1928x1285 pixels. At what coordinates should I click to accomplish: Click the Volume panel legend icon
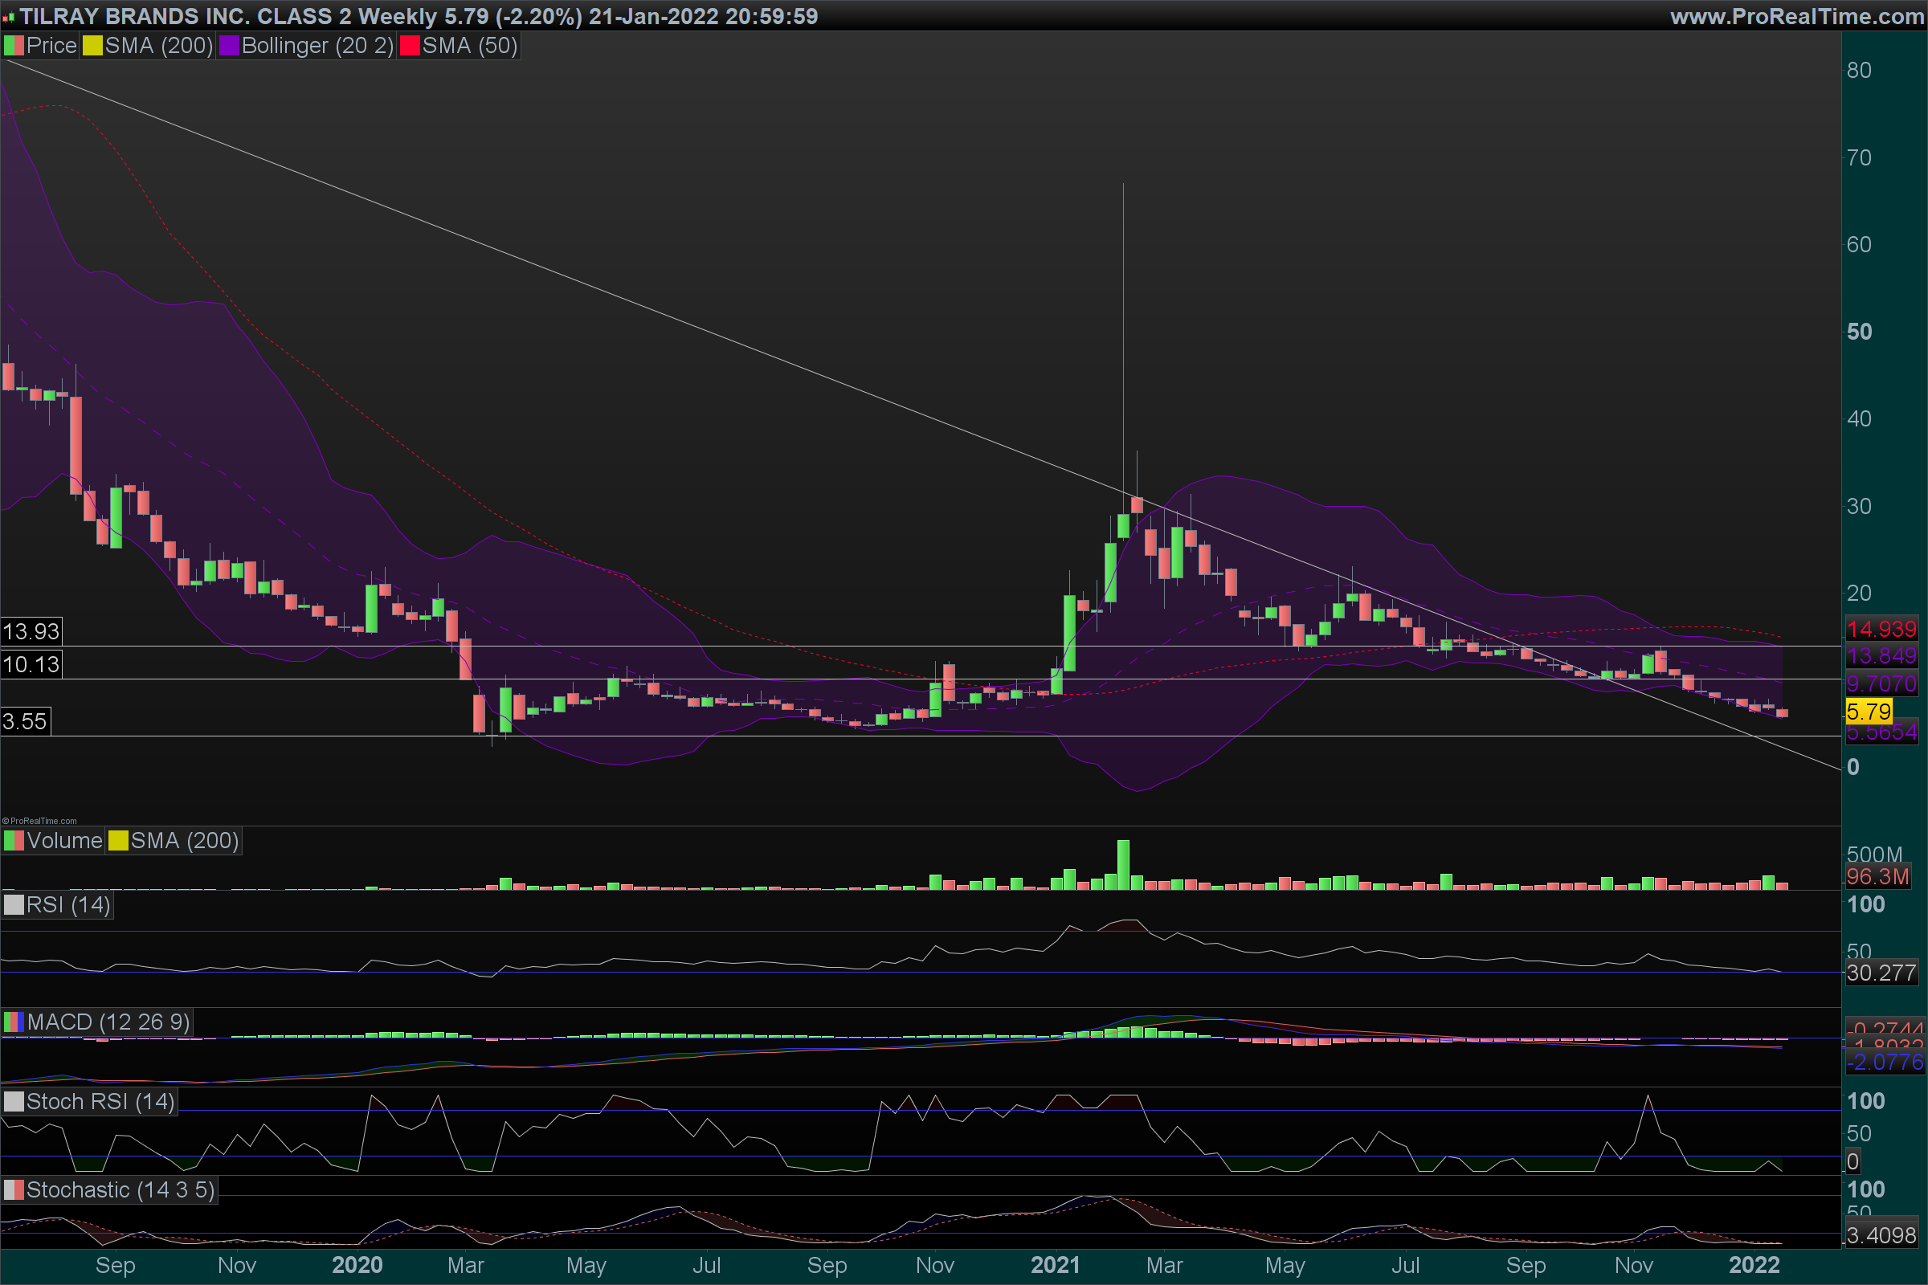14,841
